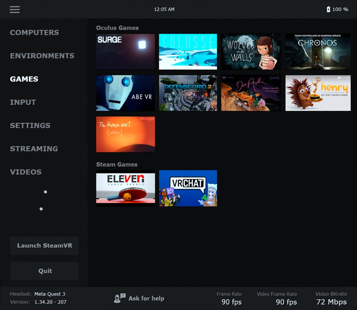357x310 pixels.
Task: Check the battery status icon
Action: 328,9
